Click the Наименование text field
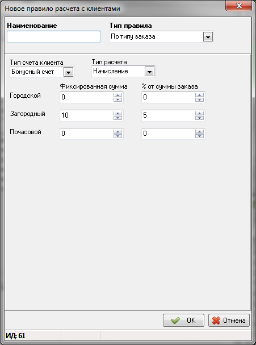The image size is (256, 345). click(53, 36)
